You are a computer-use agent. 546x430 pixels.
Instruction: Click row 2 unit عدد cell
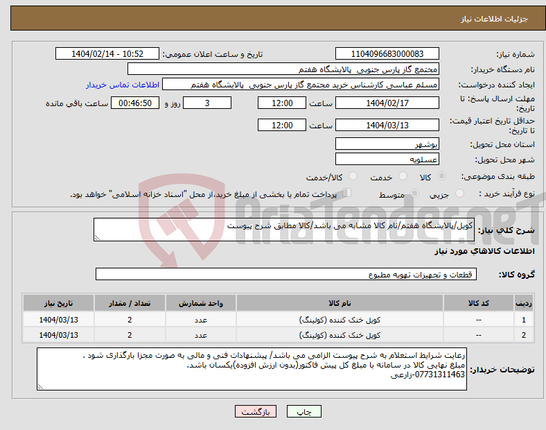[x=201, y=335]
